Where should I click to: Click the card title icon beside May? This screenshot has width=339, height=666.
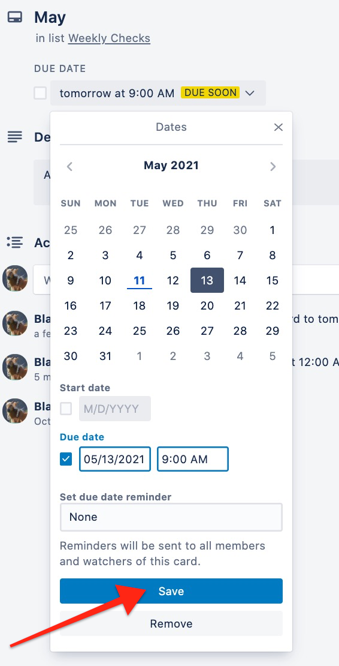pyautogui.click(x=15, y=17)
